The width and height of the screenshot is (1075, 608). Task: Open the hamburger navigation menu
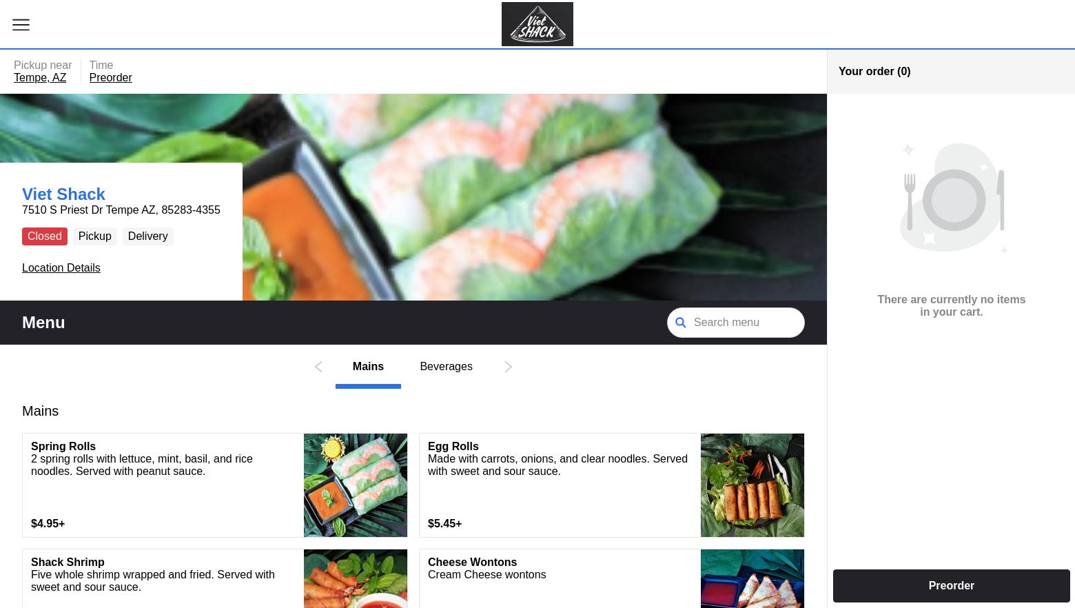(x=21, y=25)
